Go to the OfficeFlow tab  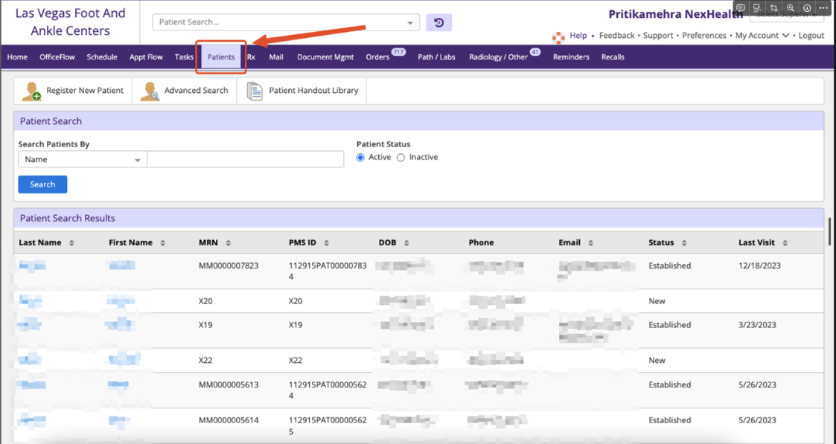point(57,57)
